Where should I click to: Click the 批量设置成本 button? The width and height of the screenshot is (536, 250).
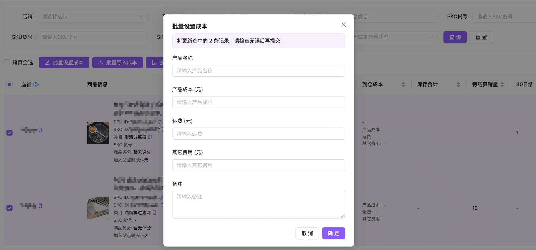(64, 62)
